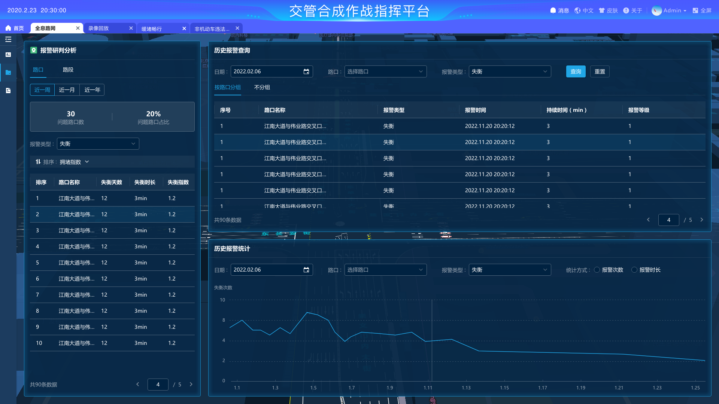The image size is (719, 404).
Task: Go to next page in 历史报警查询 table
Action: (x=702, y=220)
